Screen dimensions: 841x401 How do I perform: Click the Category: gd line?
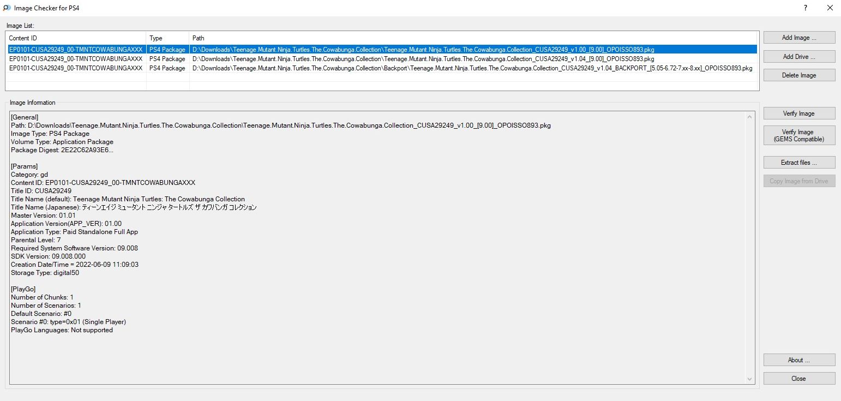pos(29,175)
